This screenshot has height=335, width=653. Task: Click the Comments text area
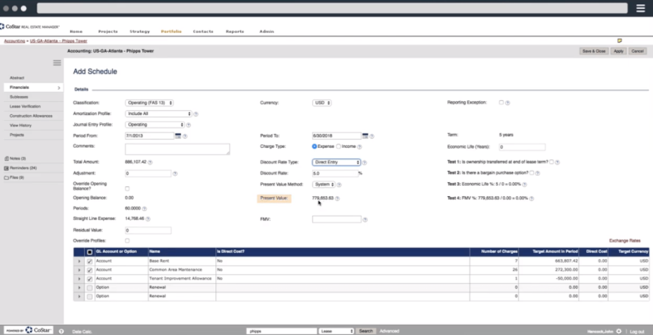[x=177, y=149]
